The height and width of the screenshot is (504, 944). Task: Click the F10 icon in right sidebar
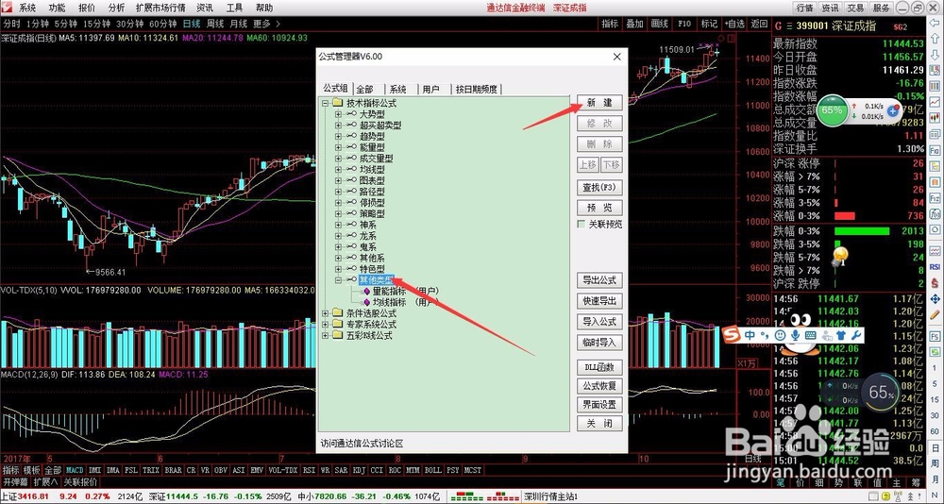pos(935,149)
